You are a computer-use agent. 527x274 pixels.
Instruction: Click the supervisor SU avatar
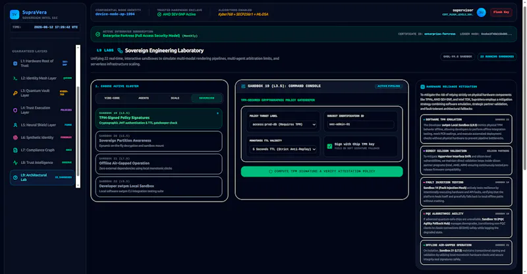481,13
